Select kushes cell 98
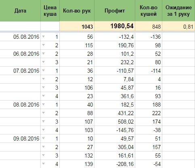The width and height of the screenshot is (195, 168). point(149,45)
